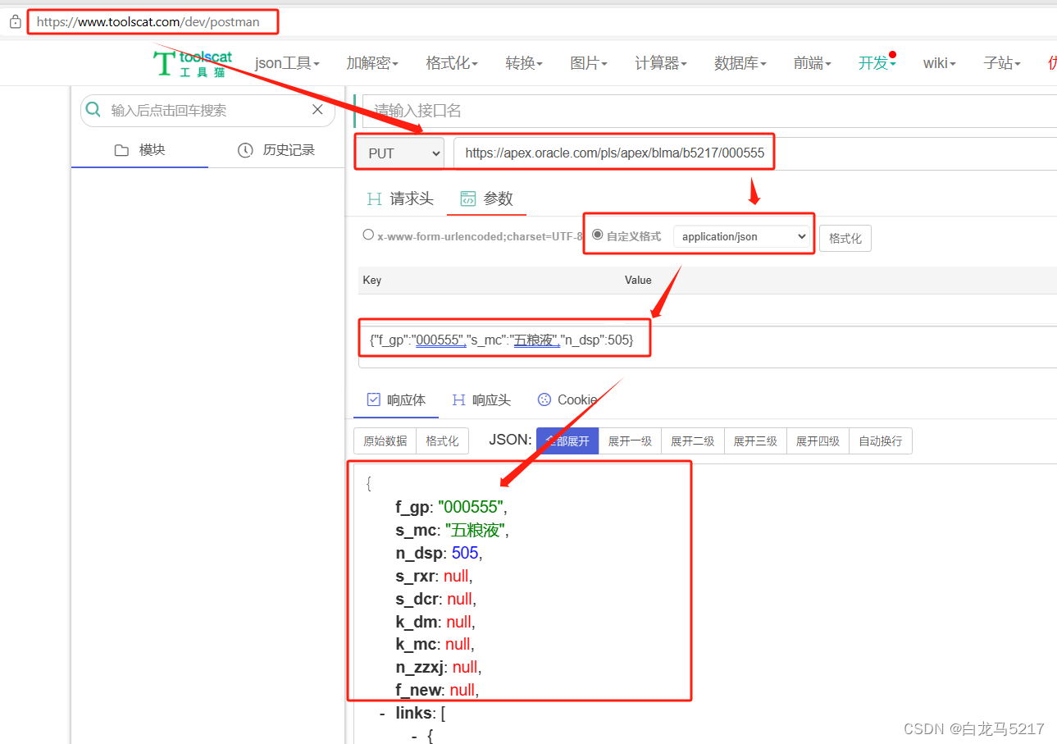This screenshot has height=744, width=1057.
Task: Click the 展开二级 button
Action: (x=692, y=440)
